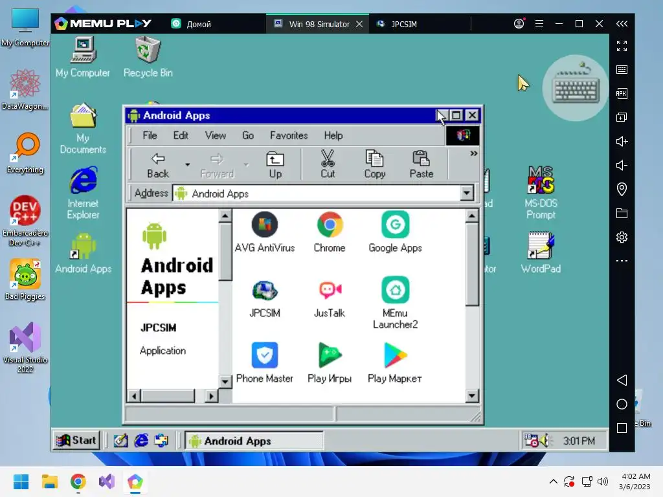The height and width of the screenshot is (497, 663).
Task: Open MEmu GPS location icon
Action: (622, 189)
